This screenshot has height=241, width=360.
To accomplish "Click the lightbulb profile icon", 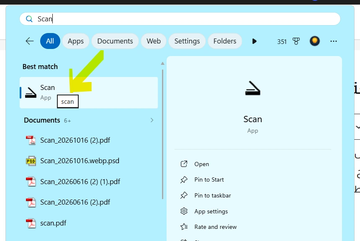I will coord(314,41).
